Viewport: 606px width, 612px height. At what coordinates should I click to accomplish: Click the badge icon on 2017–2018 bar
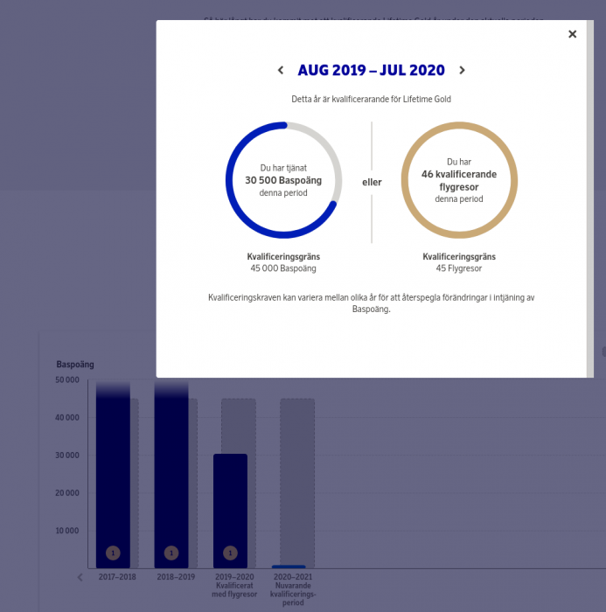click(113, 553)
